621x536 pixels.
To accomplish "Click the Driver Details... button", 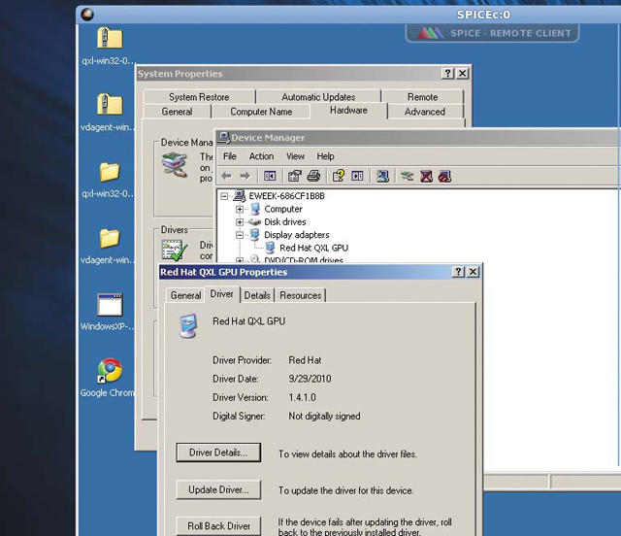I will [218, 452].
